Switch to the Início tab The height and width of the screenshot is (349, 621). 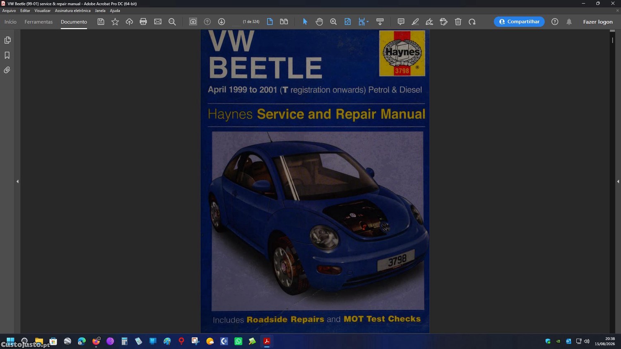pos(10,22)
